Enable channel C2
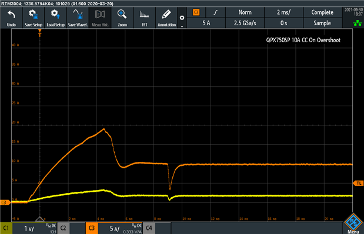 [63, 228]
